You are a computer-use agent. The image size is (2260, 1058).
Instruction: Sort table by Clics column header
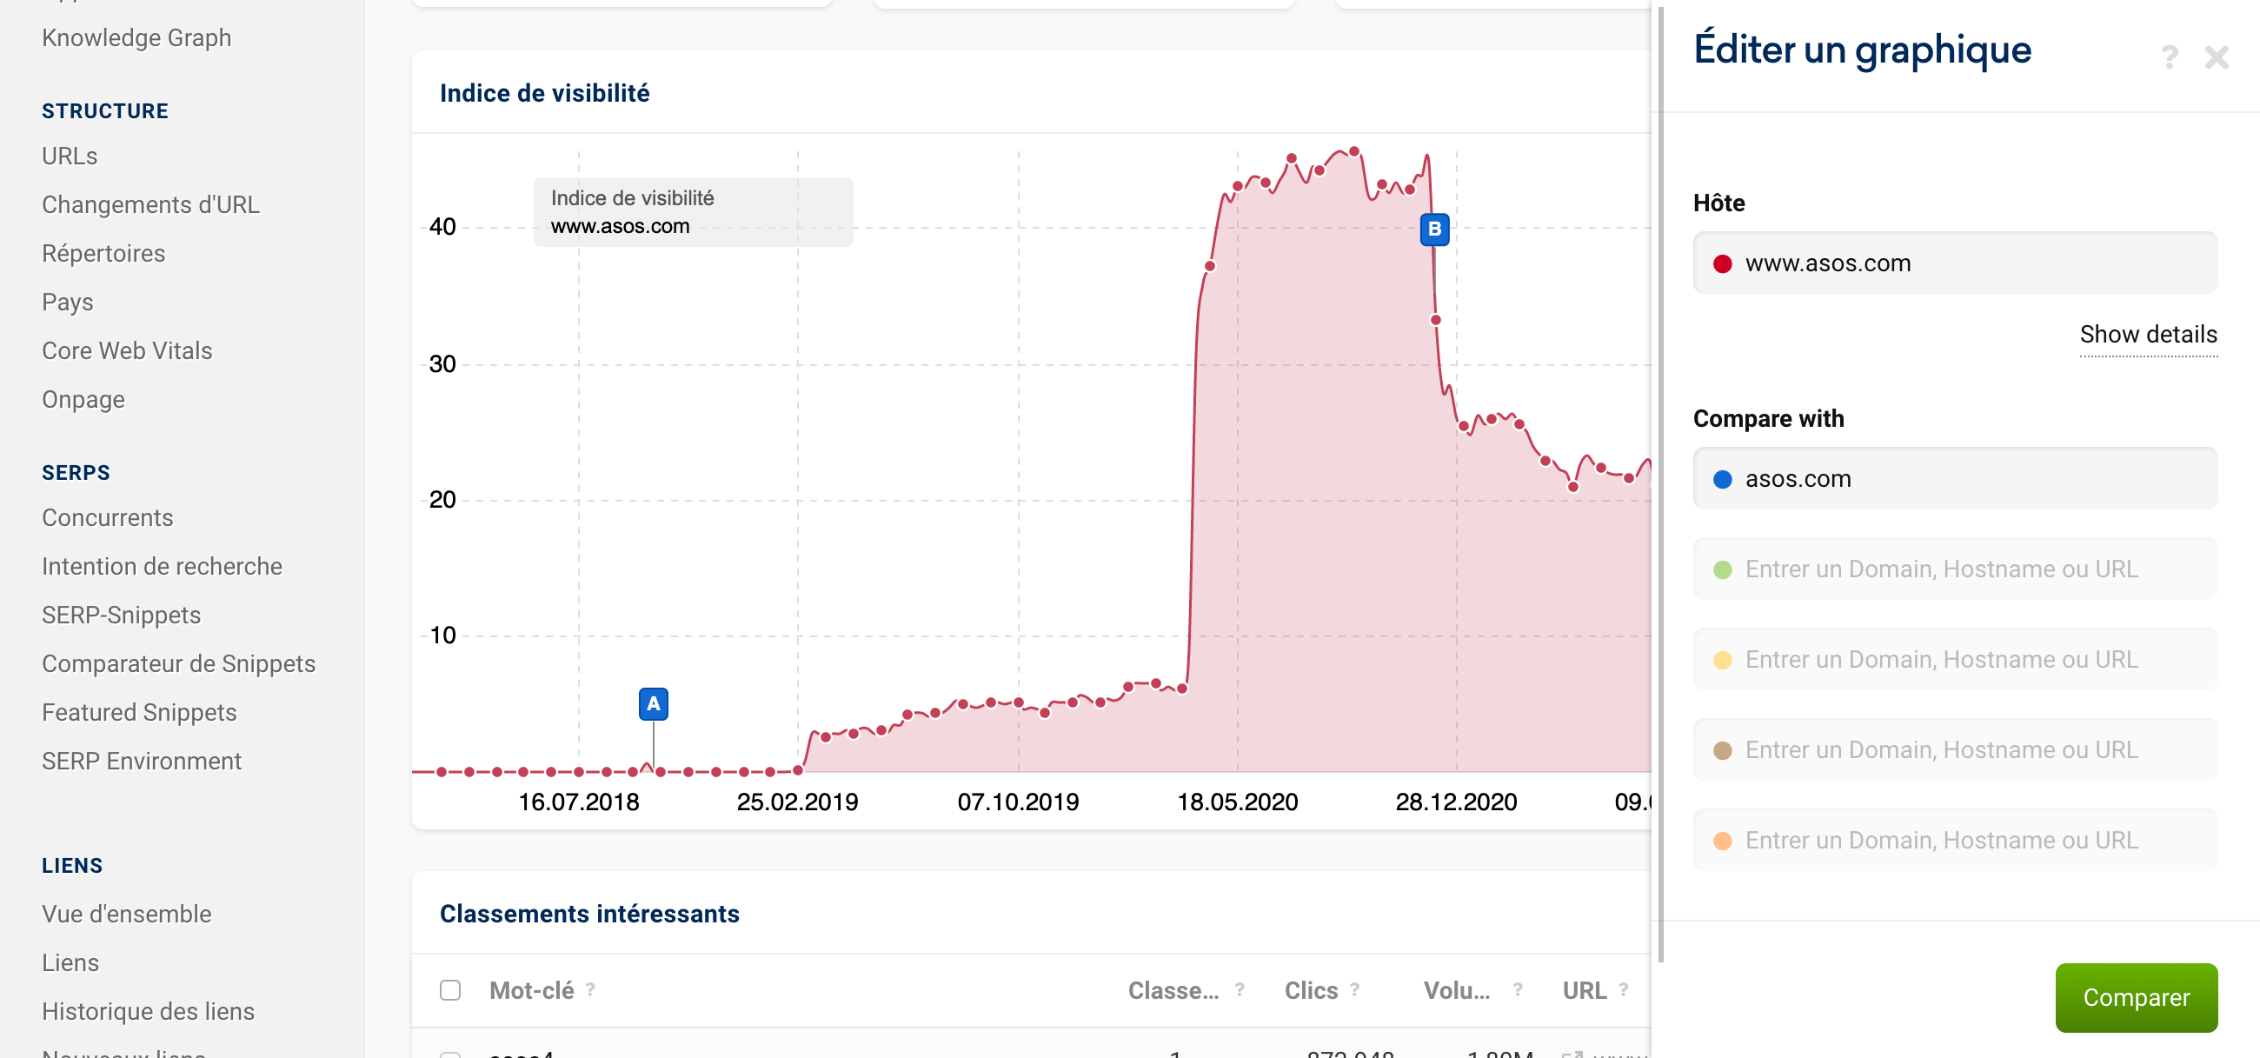click(x=1311, y=990)
